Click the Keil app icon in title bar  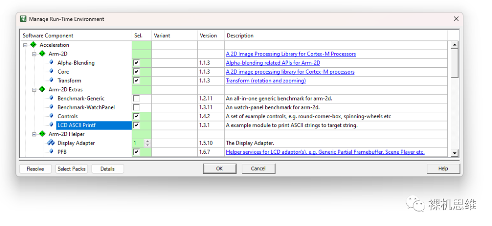(23, 19)
